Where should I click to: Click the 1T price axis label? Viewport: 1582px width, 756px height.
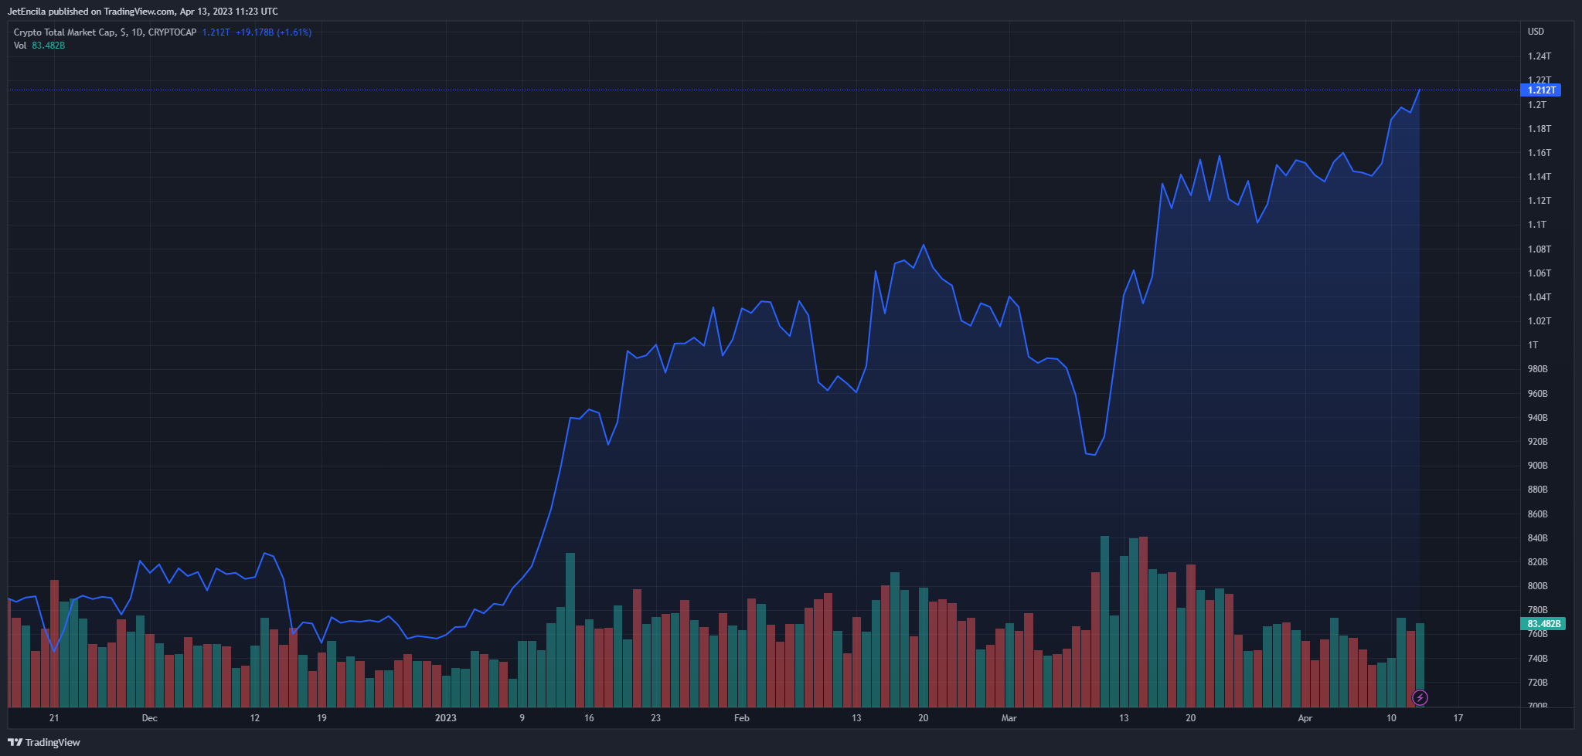click(x=1533, y=345)
